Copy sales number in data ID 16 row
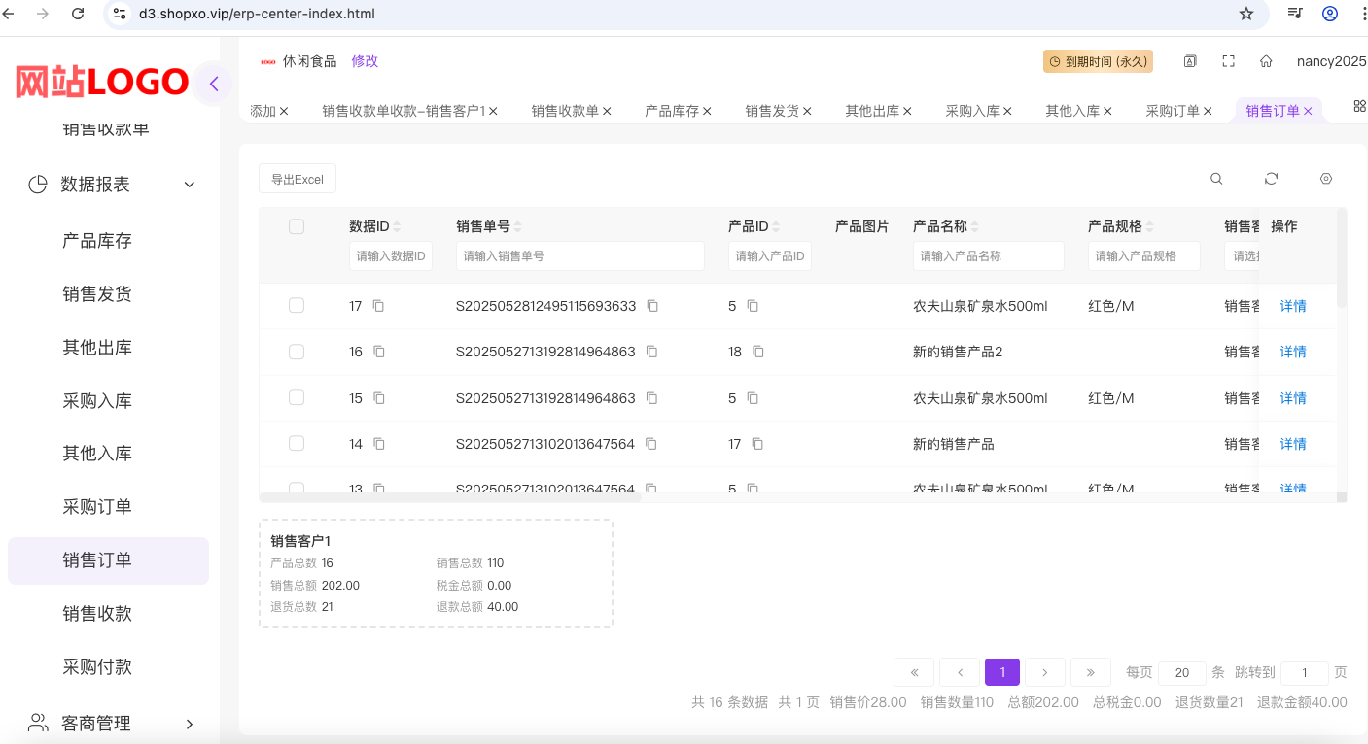This screenshot has height=744, width=1368. [652, 352]
